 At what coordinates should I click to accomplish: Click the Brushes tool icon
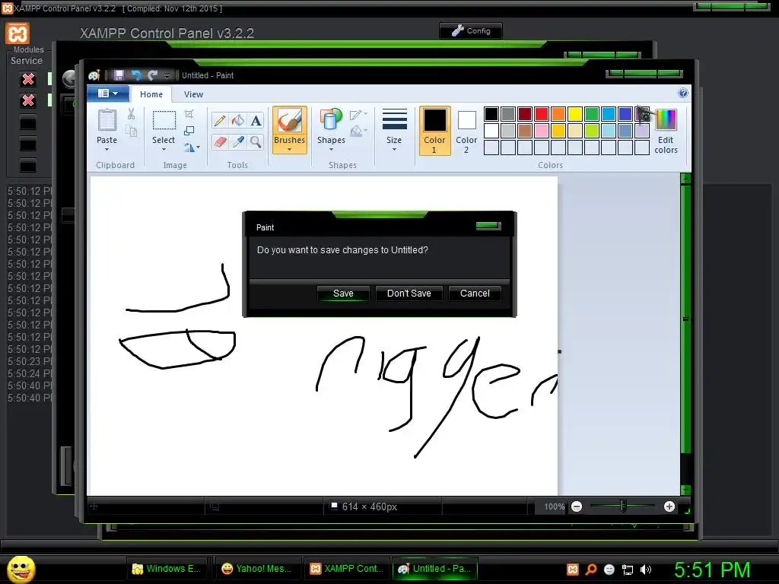pos(290,121)
